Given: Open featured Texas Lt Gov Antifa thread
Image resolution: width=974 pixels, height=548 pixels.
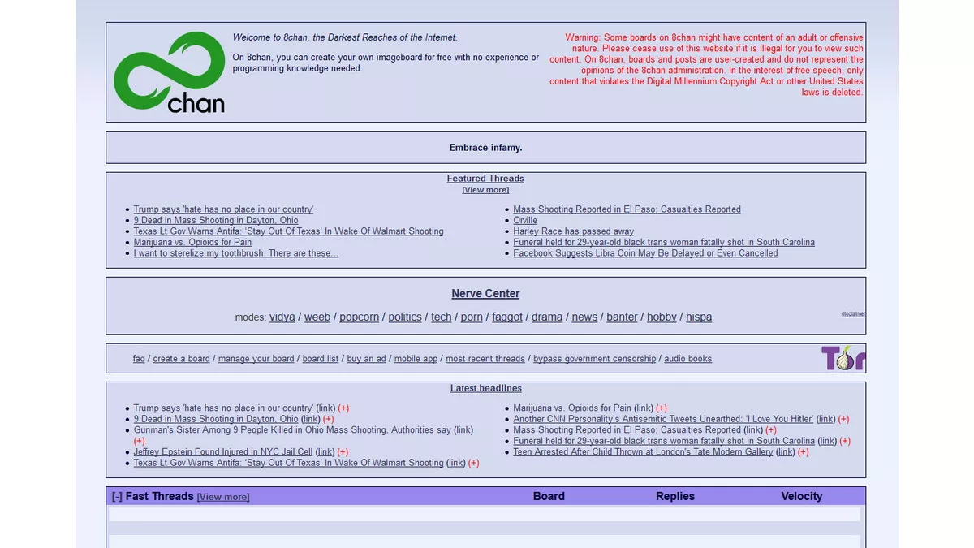Looking at the screenshot, I should pyautogui.click(x=289, y=231).
